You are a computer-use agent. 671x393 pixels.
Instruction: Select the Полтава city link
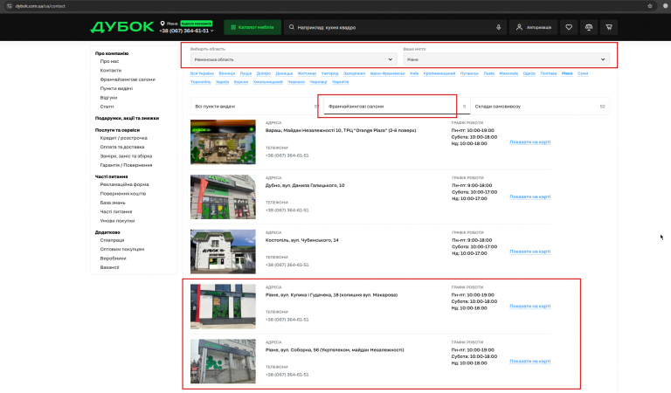pyautogui.click(x=548, y=73)
